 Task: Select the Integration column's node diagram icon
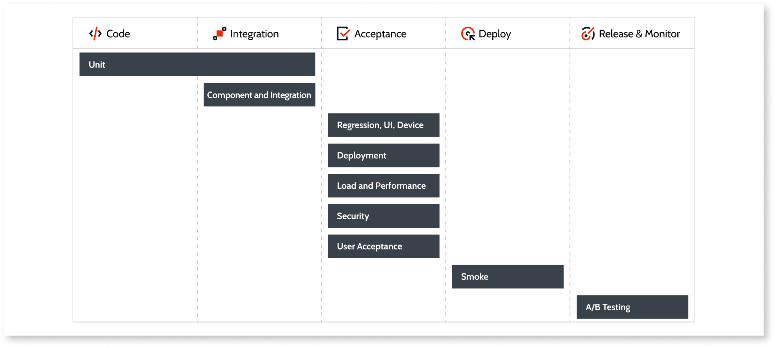[x=219, y=33]
